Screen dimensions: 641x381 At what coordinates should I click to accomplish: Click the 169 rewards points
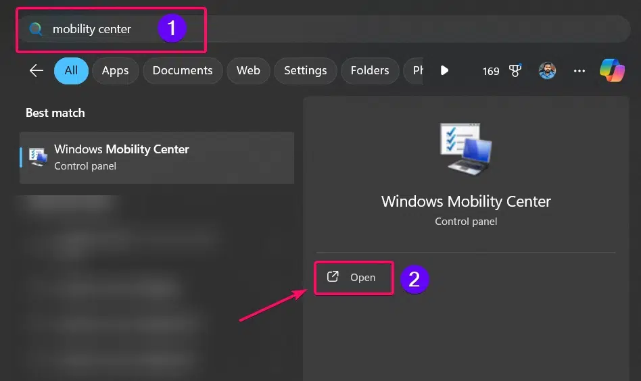coord(491,72)
